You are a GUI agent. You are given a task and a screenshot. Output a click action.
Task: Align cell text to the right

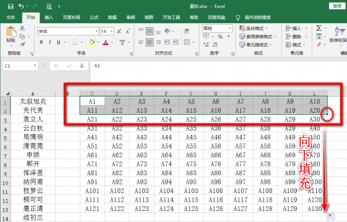pos(158,42)
